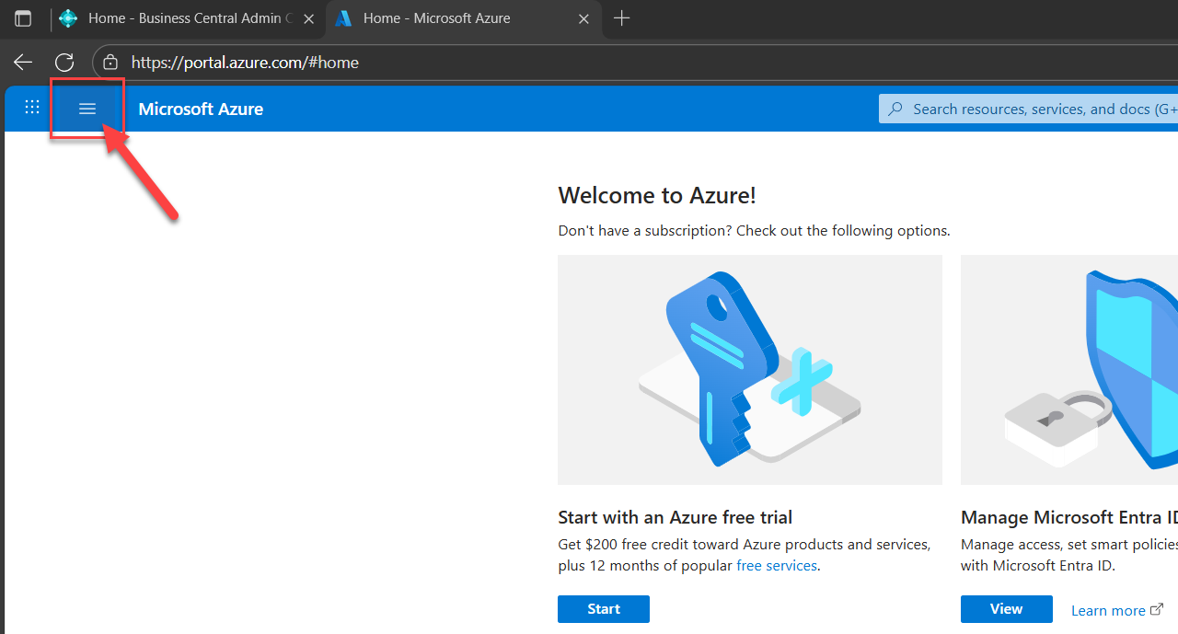1178x634 pixels.
Task: Close the Business Central Admin Center tab
Action: 309,18
